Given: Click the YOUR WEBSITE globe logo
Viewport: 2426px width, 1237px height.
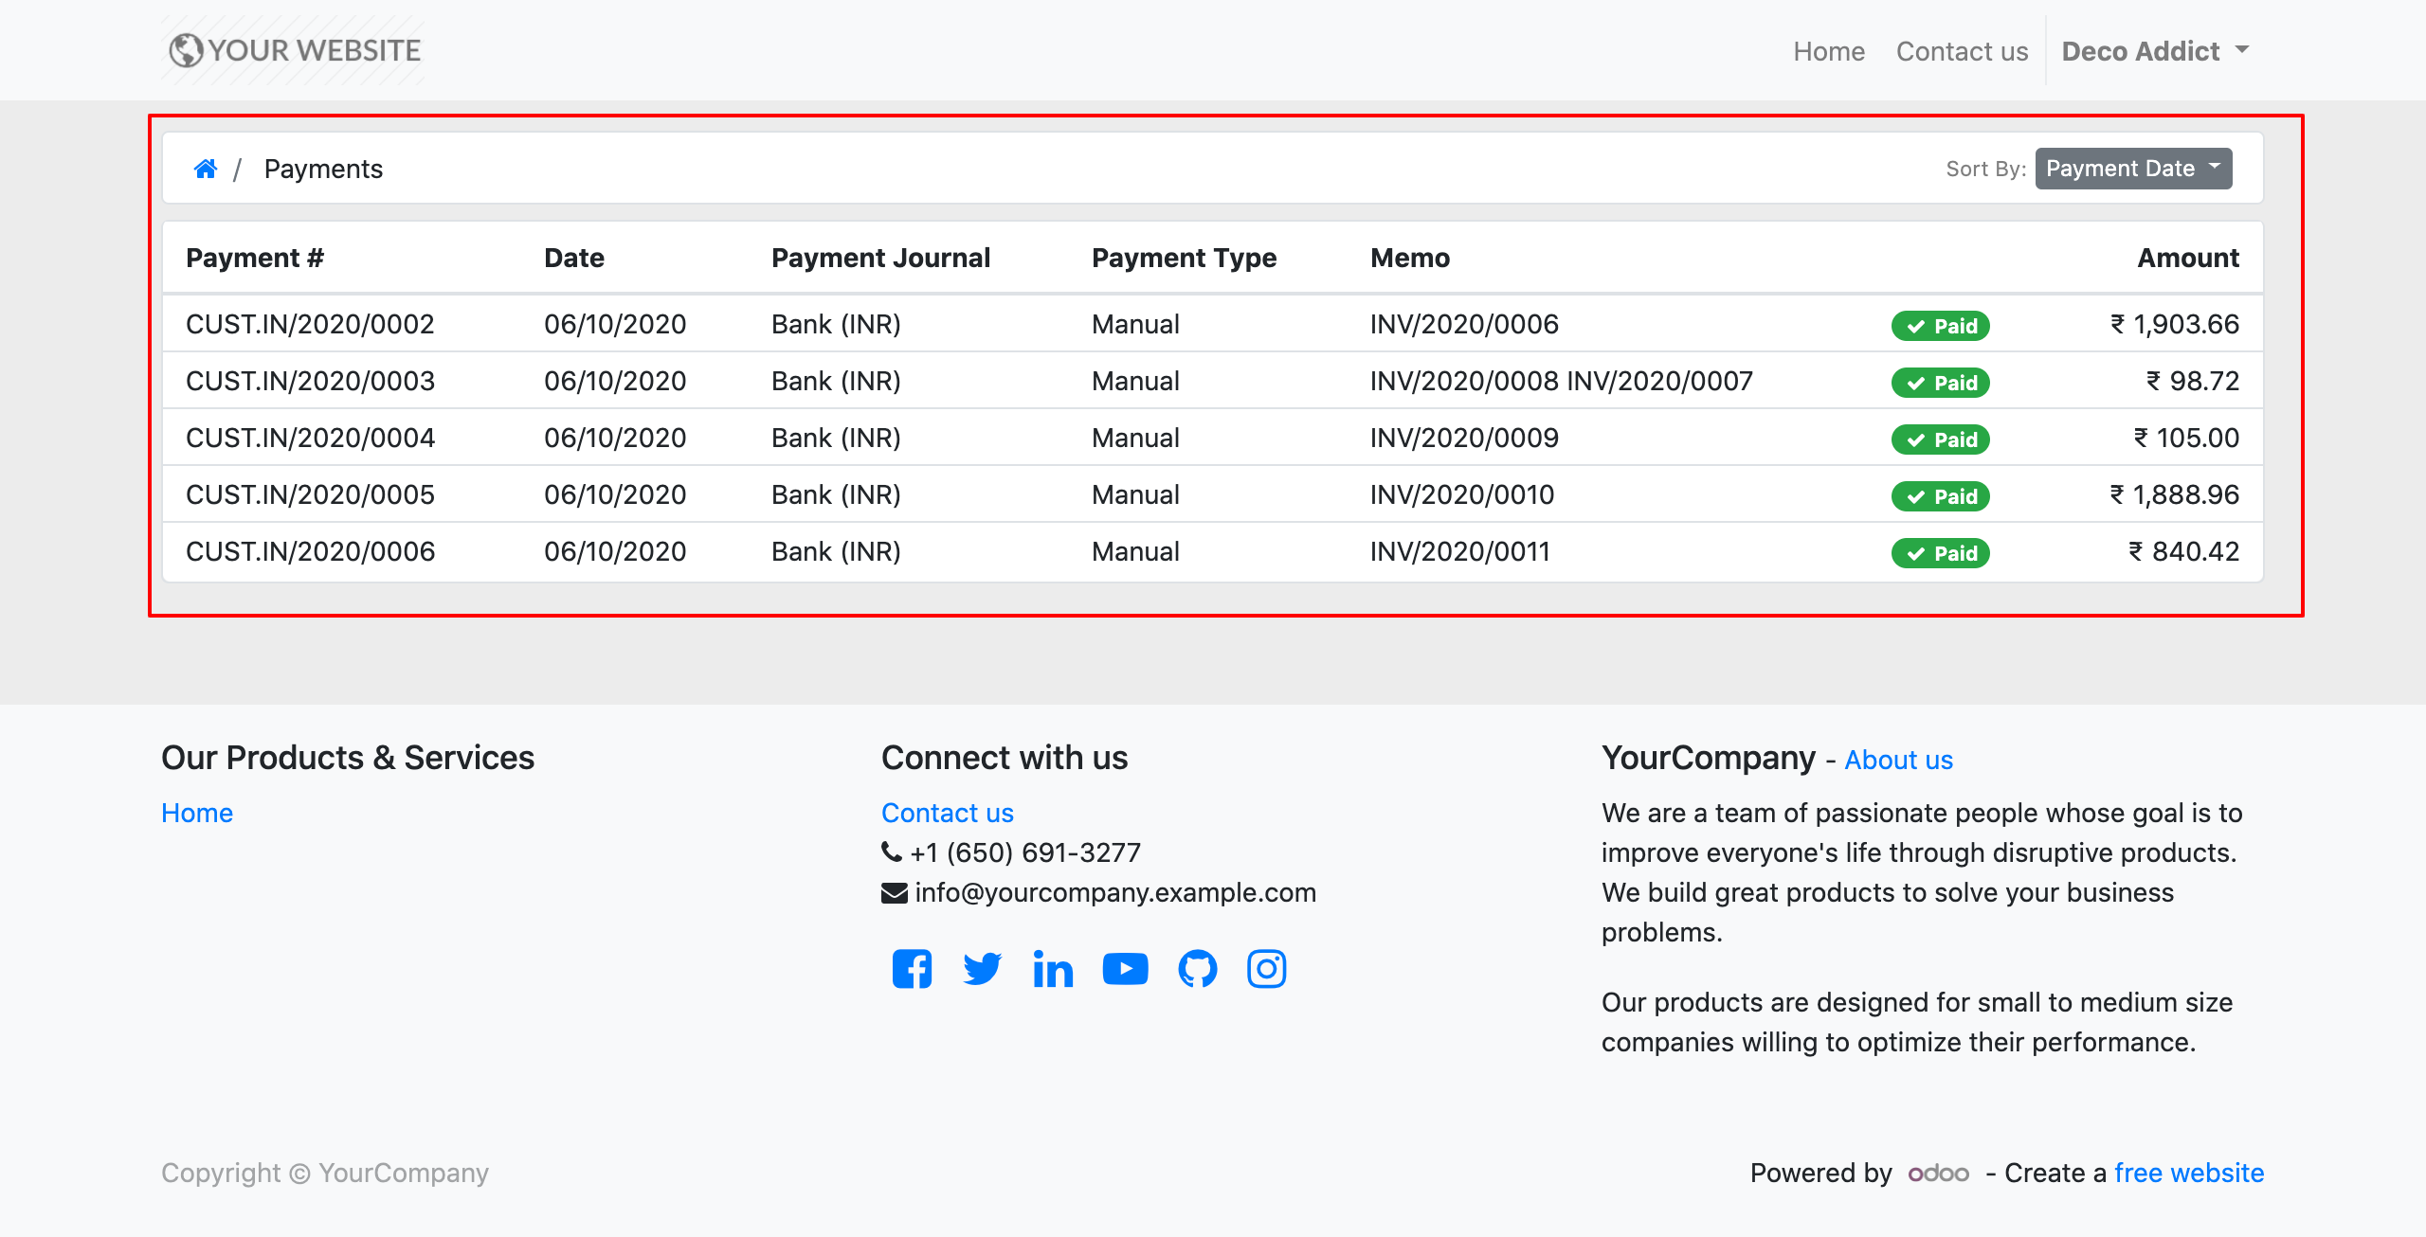Looking at the screenshot, I should (294, 50).
